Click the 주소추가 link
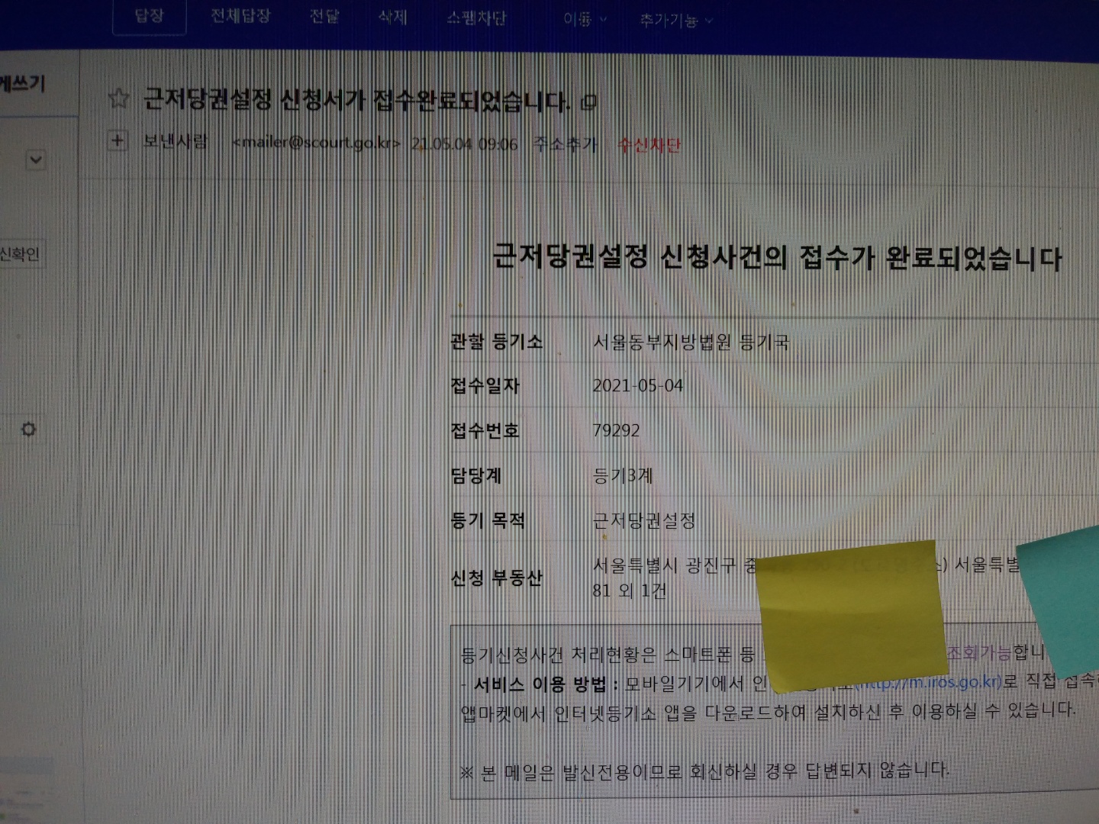 coord(565,144)
